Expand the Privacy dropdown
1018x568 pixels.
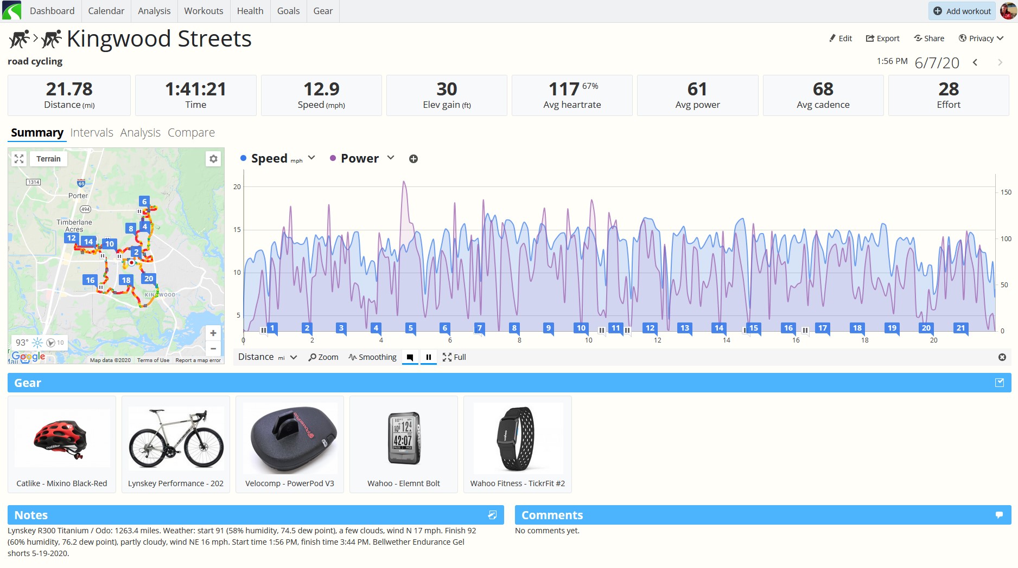click(981, 38)
